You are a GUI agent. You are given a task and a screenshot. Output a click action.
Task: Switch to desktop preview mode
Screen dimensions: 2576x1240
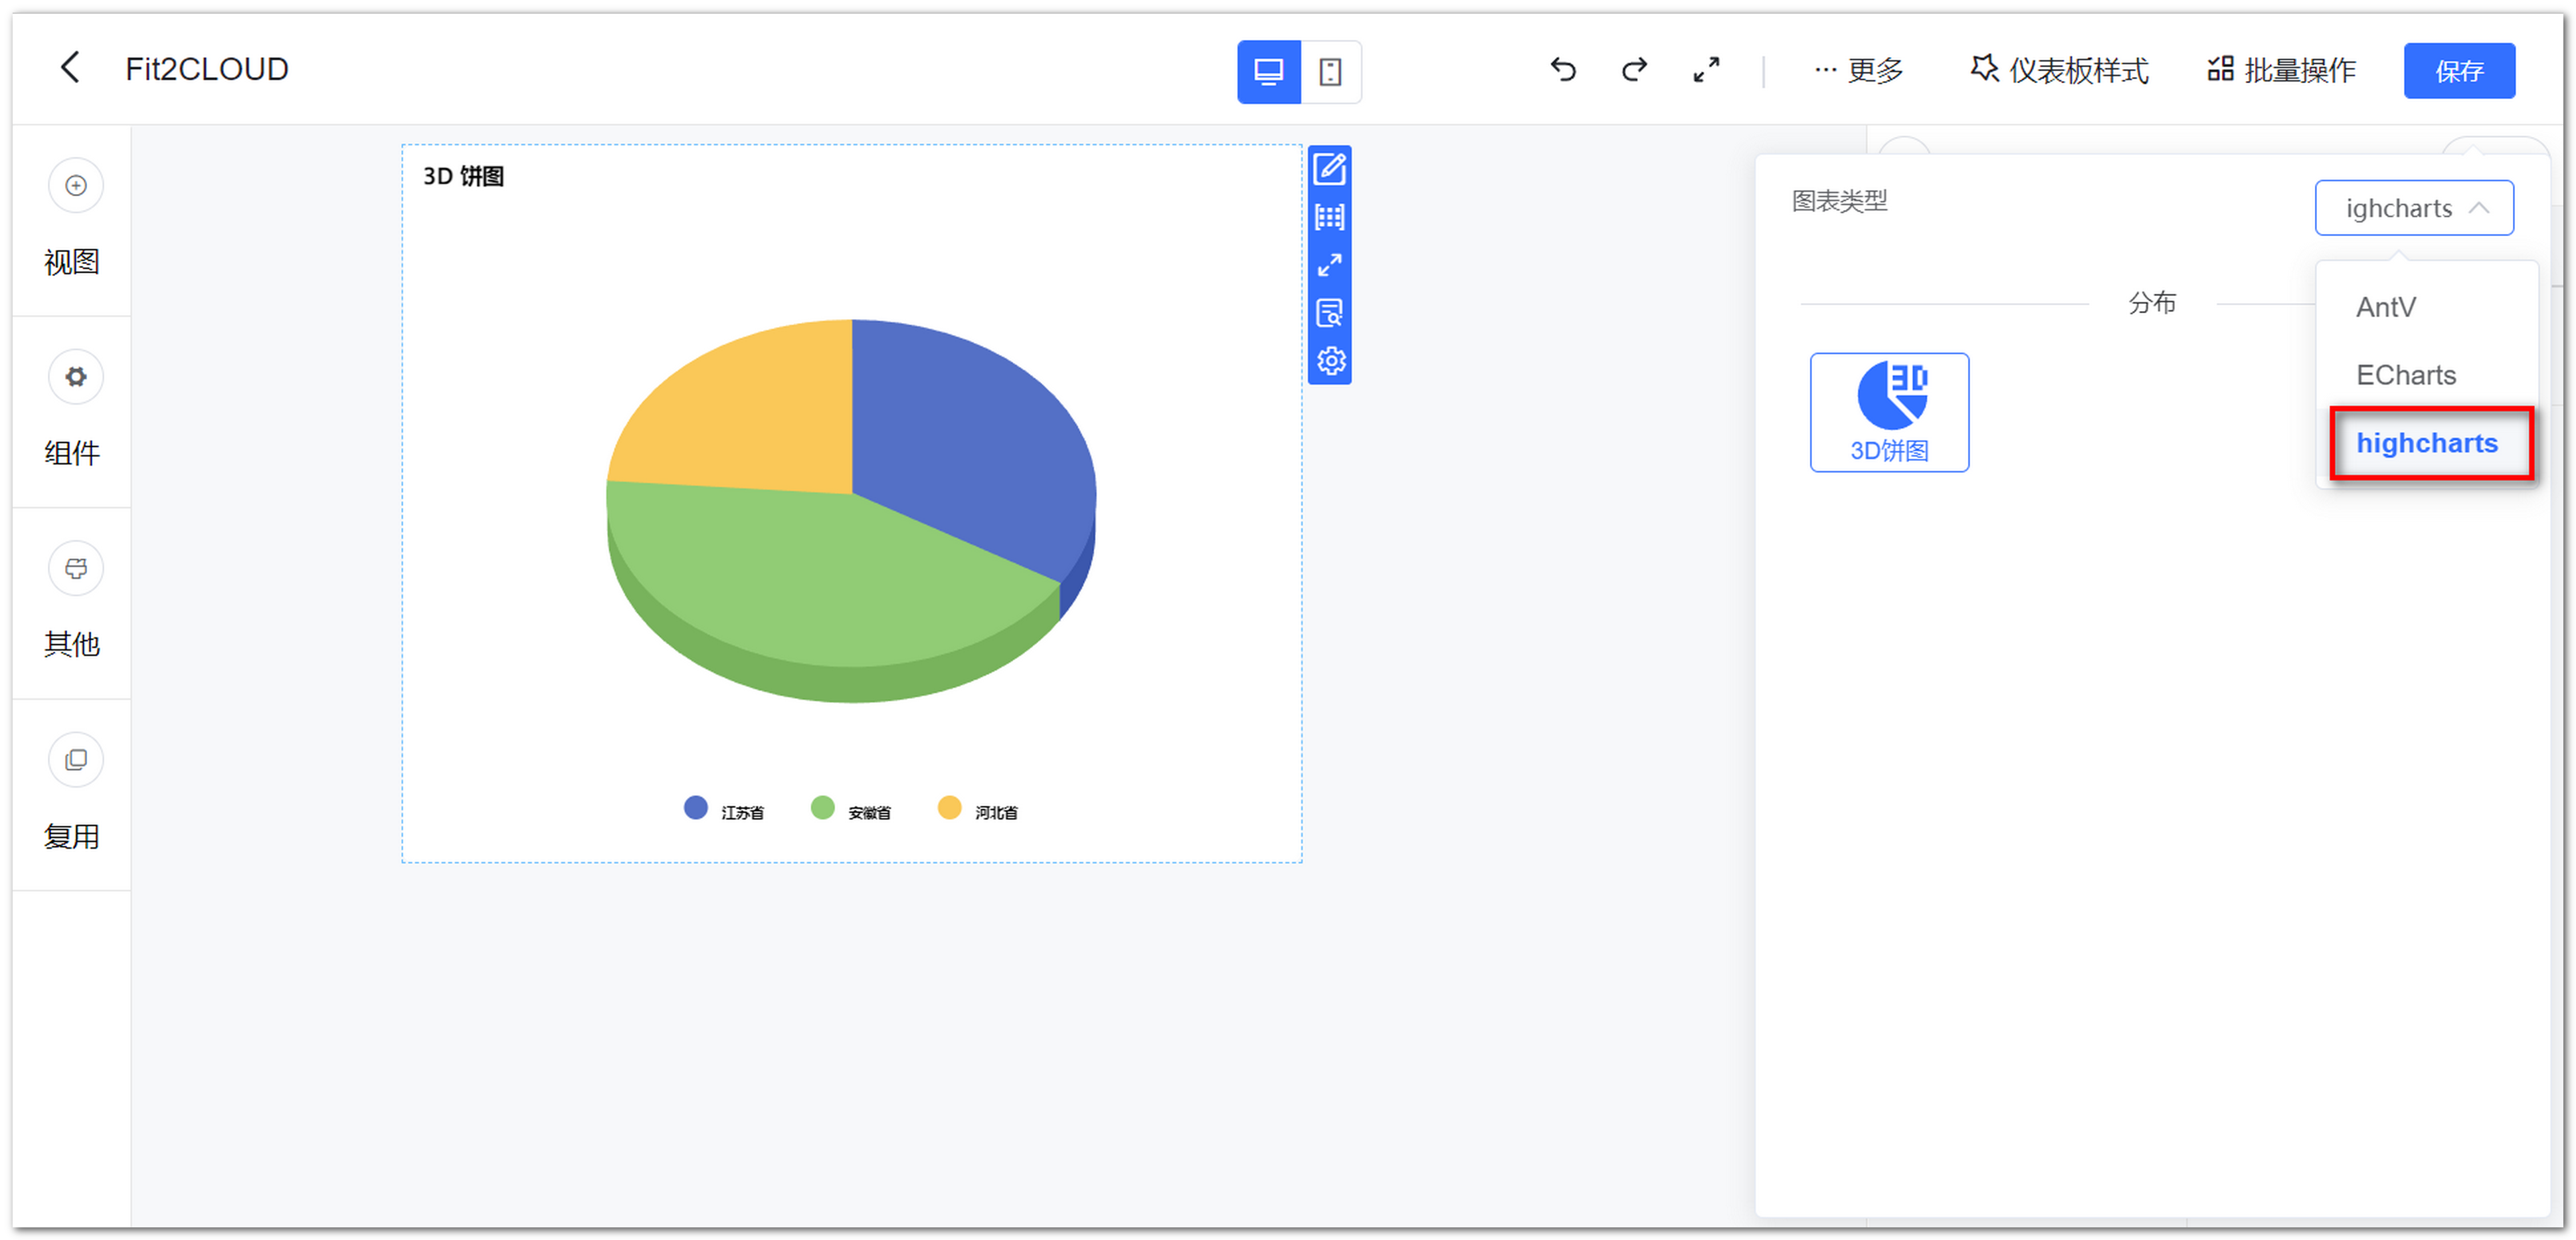[1268, 71]
